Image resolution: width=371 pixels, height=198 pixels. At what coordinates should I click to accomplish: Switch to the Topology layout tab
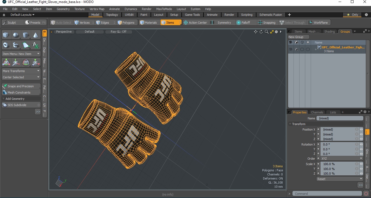coord(112,15)
